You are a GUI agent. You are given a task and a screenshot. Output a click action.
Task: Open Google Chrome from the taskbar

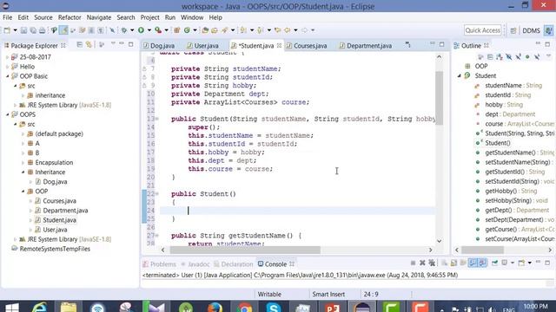pyautogui.click(x=244, y=308)
